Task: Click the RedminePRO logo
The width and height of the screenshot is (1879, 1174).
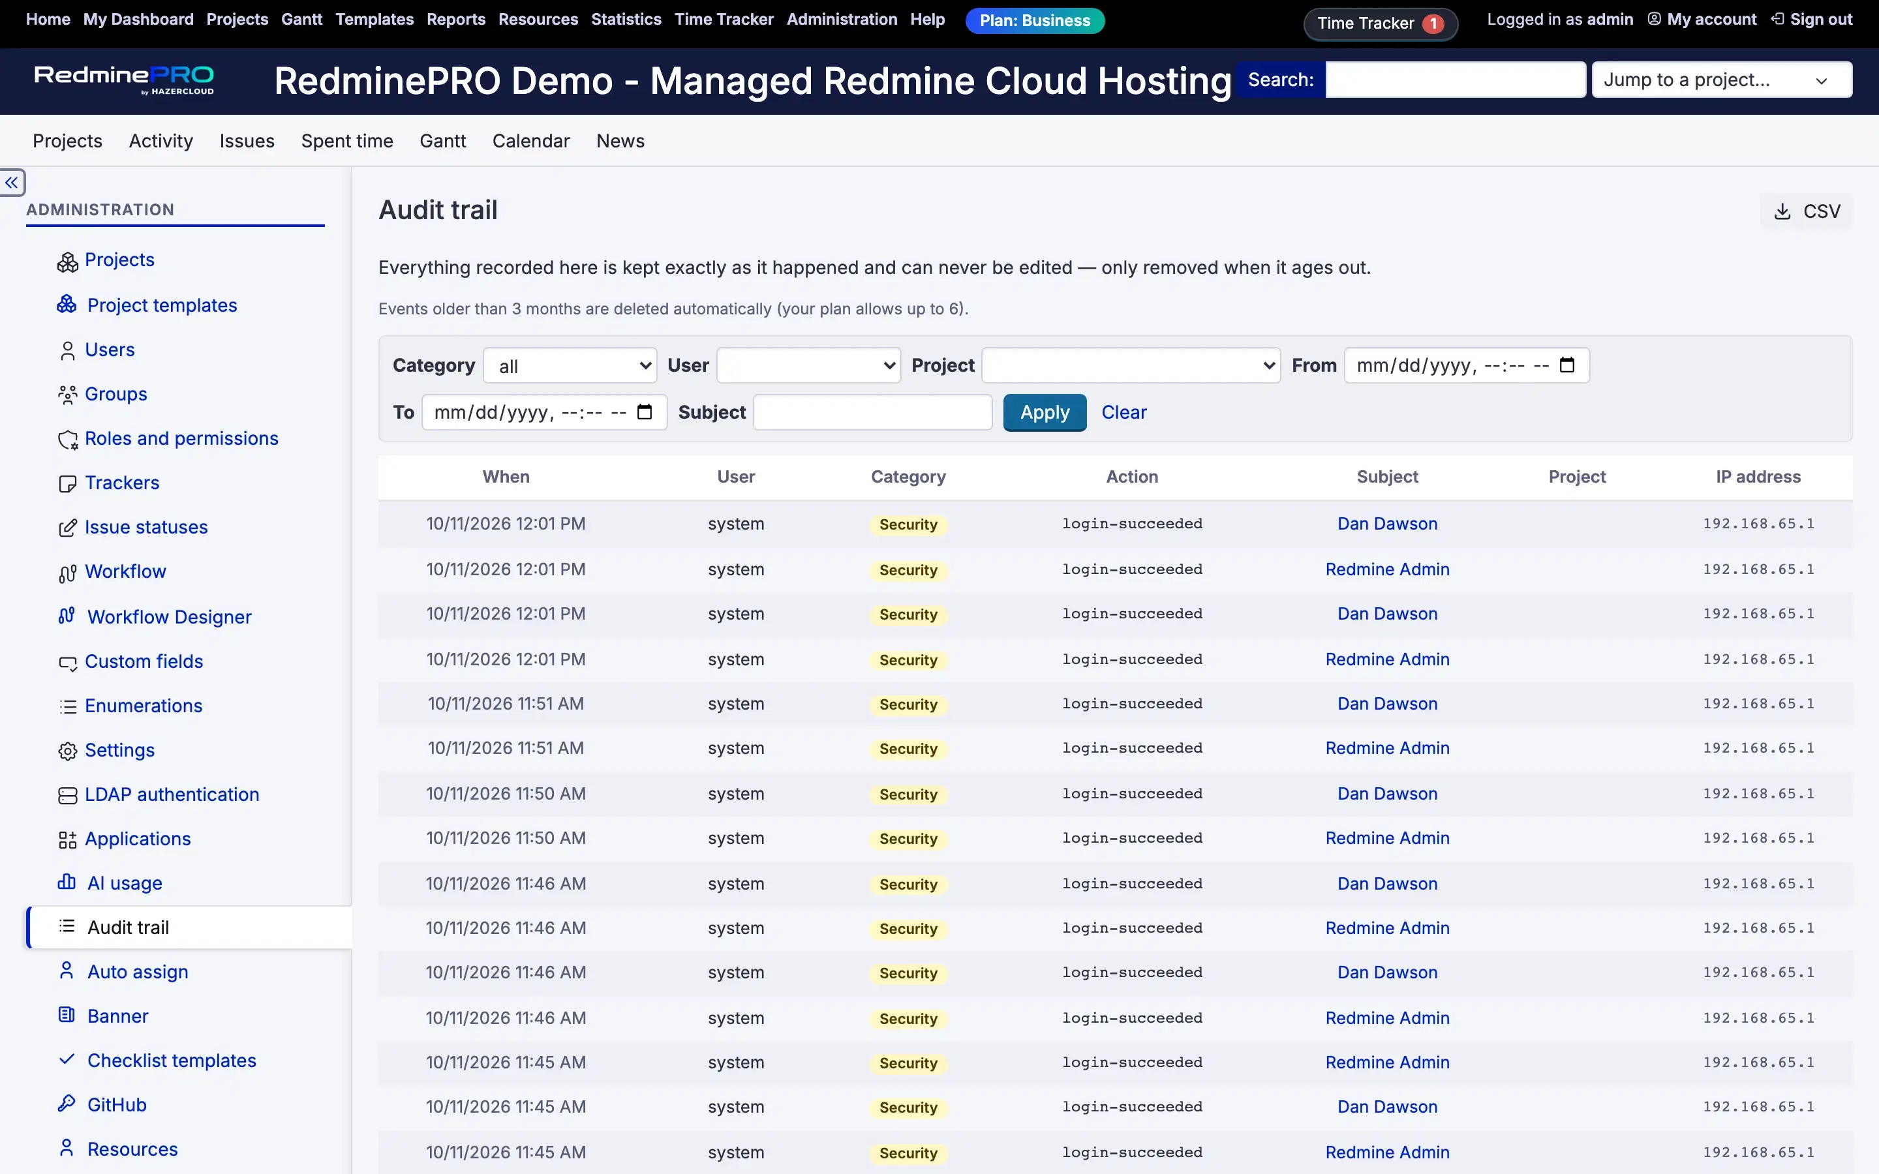Action: [x=124, y=80]
